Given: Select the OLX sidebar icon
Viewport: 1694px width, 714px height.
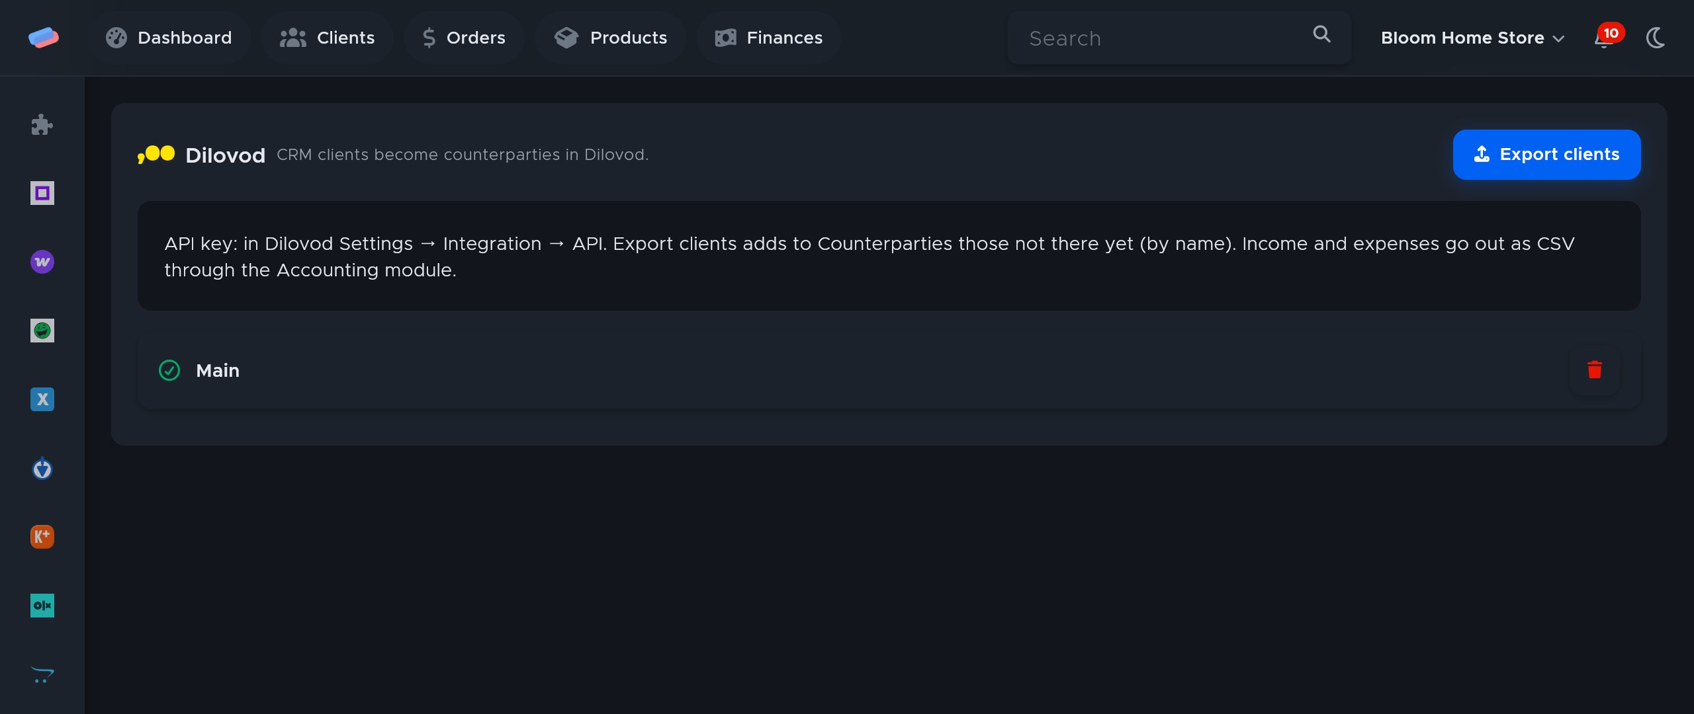Looking at the screenshot, I should (x=42, y=606).
